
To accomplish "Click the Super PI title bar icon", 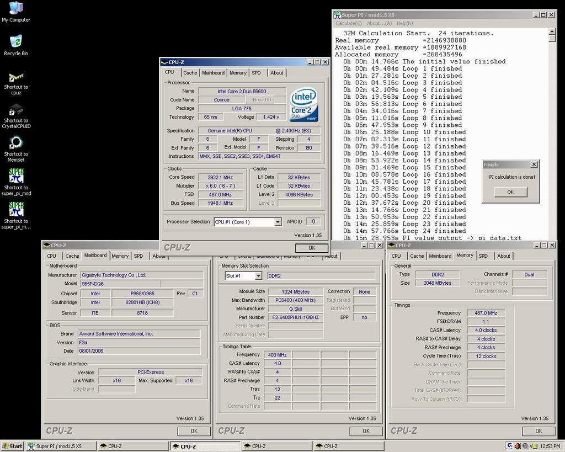I will pyautogui.click(x=337, y=15).
